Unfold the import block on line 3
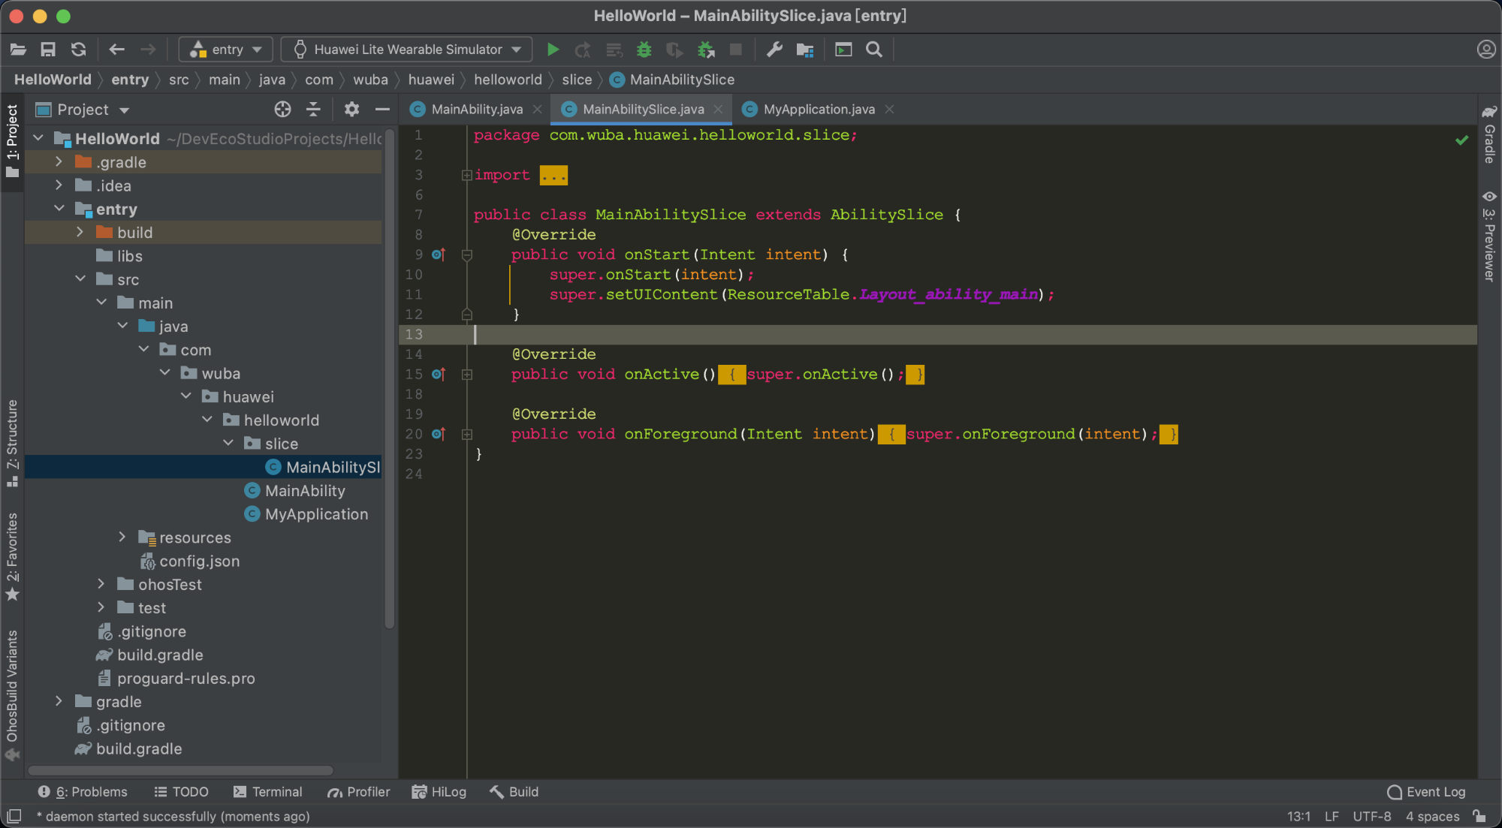The width and height of the screenshot is (1502, 828). (466, 175)
